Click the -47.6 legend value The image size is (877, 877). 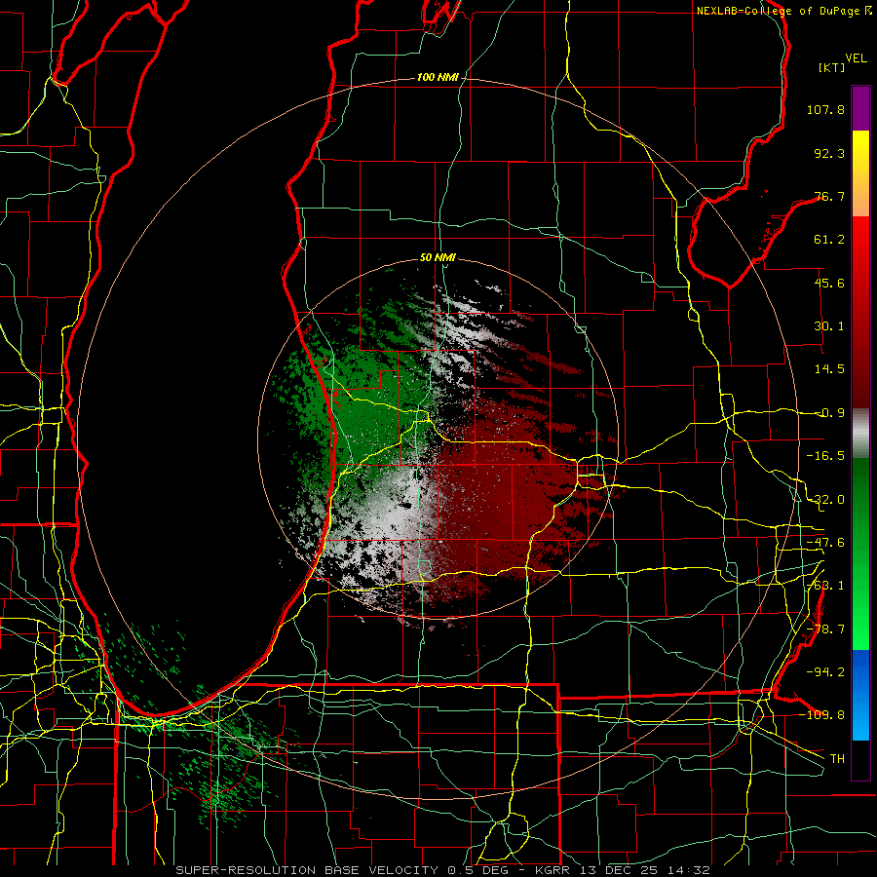tap(825, 543)
